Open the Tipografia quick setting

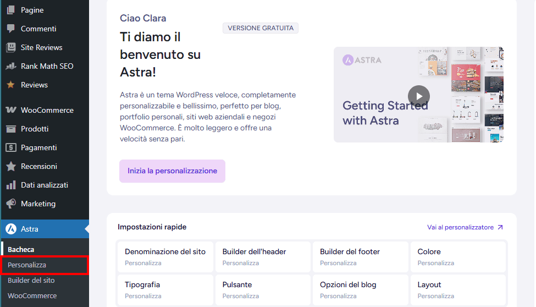pos(165,289)
